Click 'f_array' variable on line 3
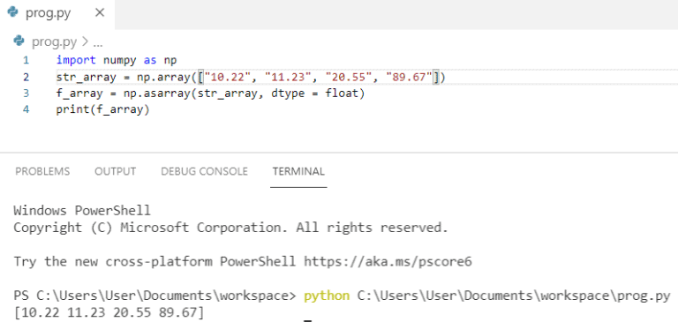Viewport: 678px width, 322px height. point(79,94)
